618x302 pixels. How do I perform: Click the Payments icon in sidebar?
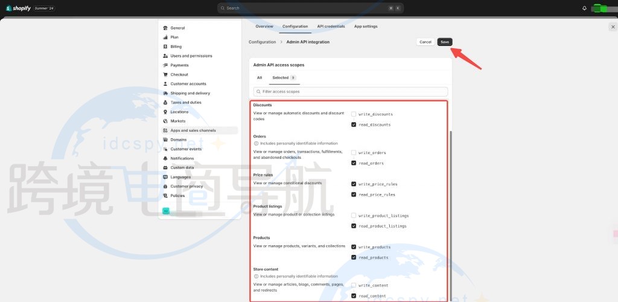165,65
